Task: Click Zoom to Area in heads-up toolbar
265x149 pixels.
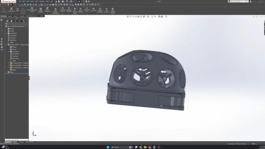Action: pyautogui.click(x=130, y=17)
